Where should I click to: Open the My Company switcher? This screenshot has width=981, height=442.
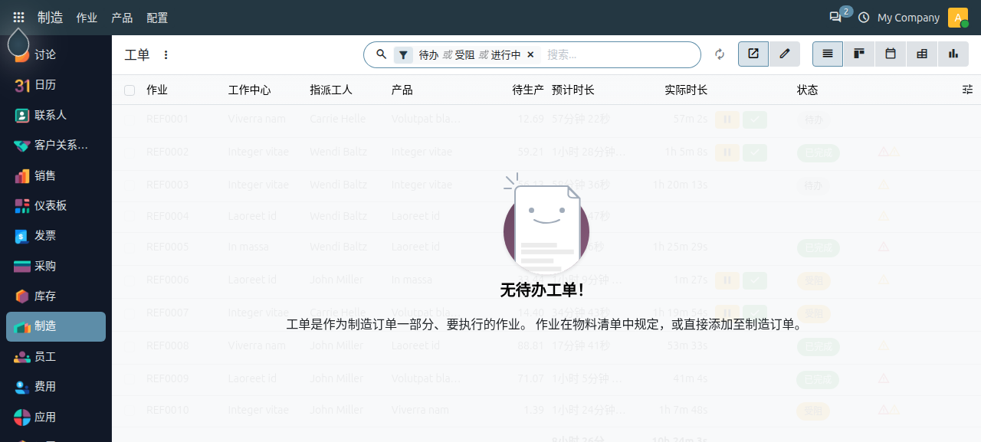(x=908, y=18)
